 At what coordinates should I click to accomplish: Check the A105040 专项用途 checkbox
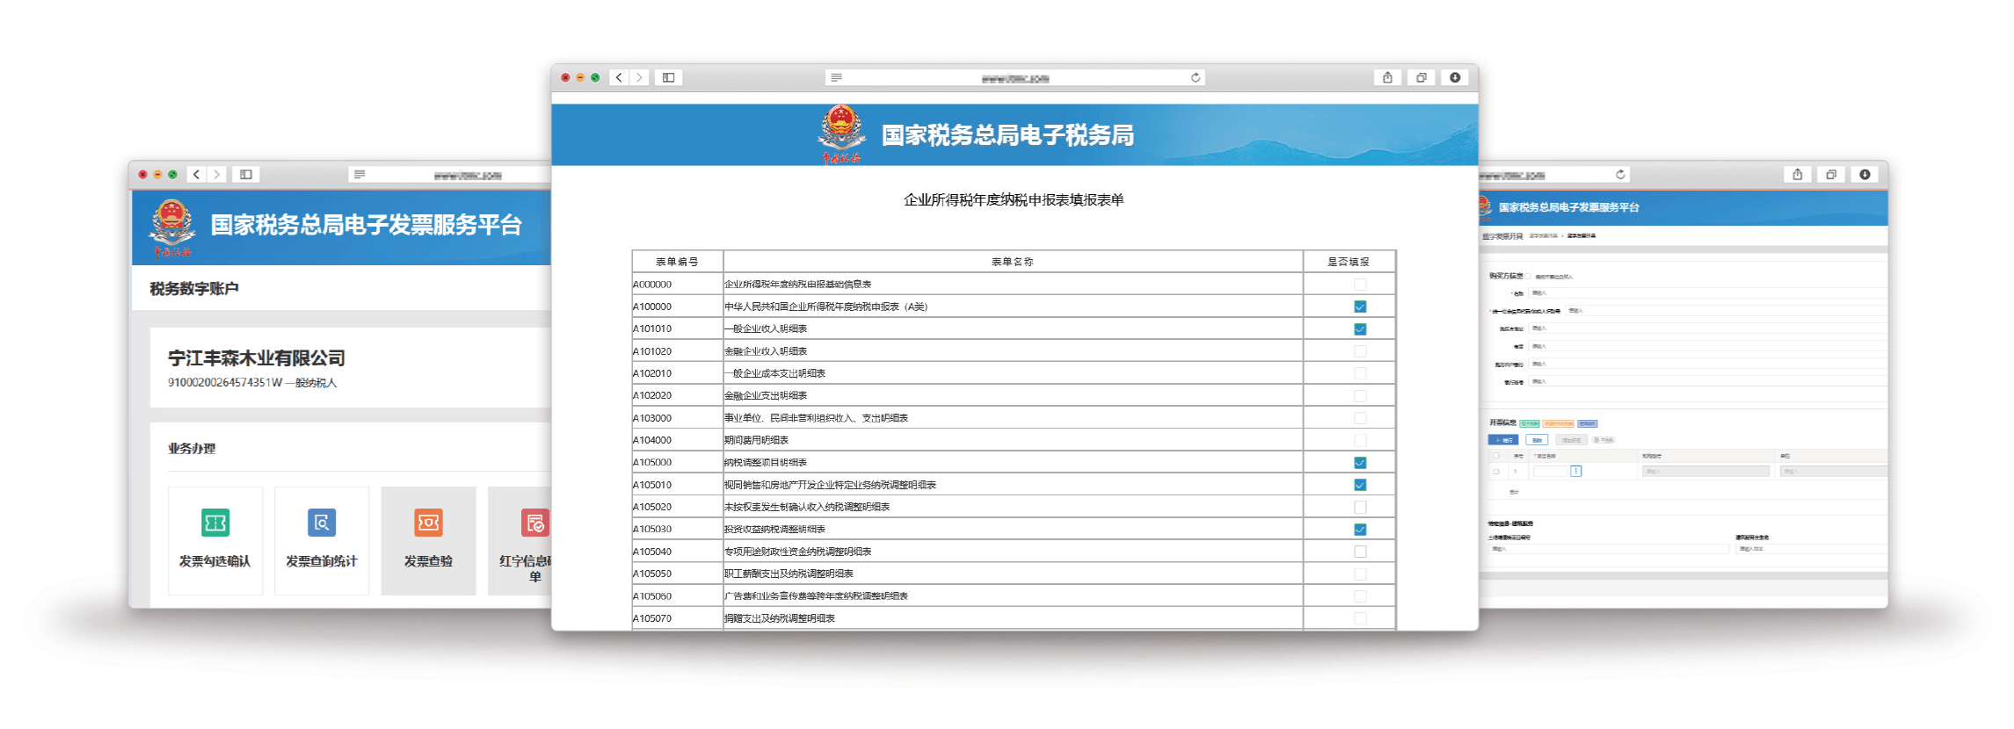coord(1360,552)
